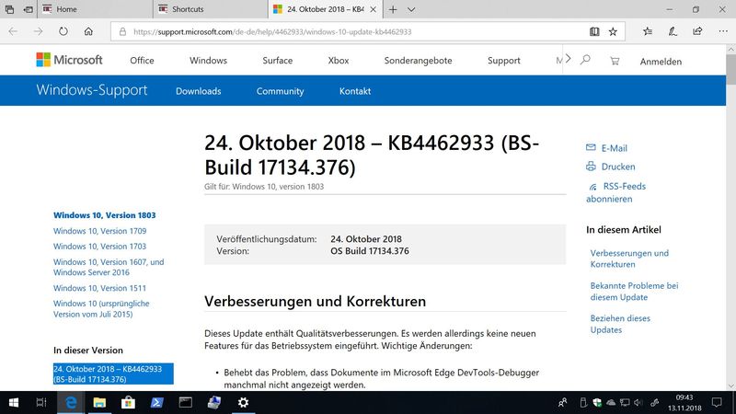Select Windows 10, Version 1511
Screen dimensions: 736x414
point(99,288)
